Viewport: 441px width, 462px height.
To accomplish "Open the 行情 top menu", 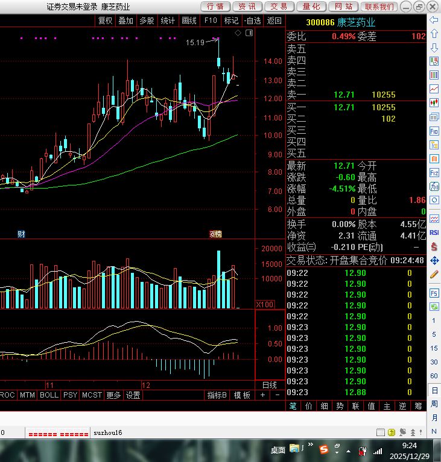I will click(x=215, y=7).
